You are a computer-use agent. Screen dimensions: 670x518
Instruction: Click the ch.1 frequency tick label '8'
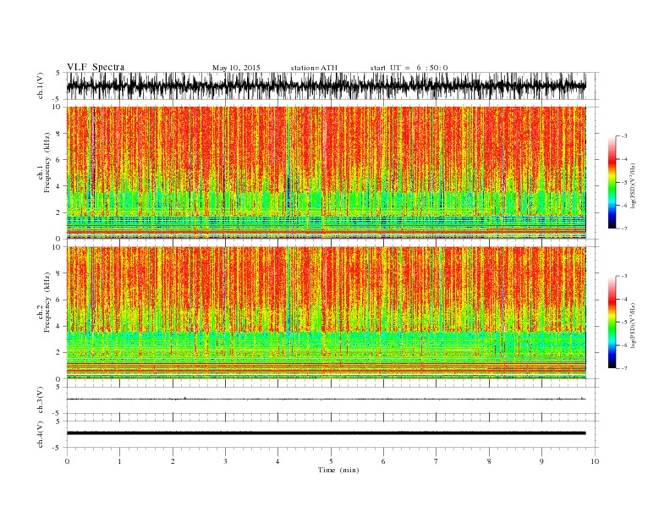59,134
